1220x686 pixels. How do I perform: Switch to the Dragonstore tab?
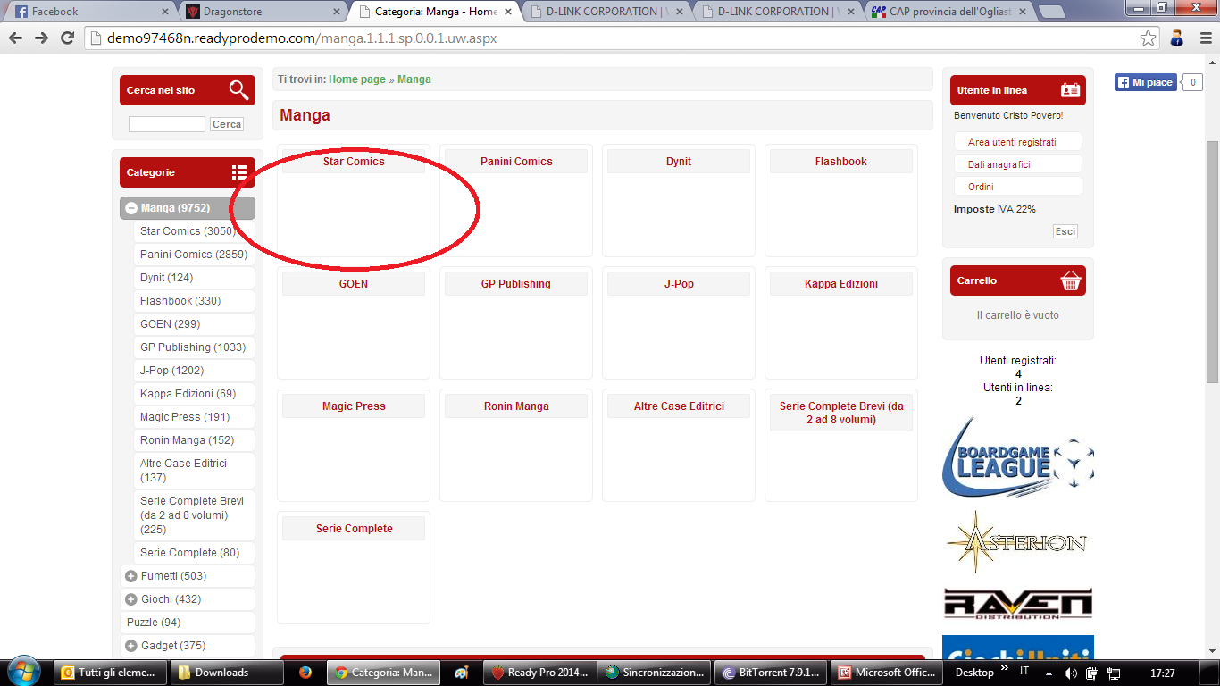tap(259, 12)
